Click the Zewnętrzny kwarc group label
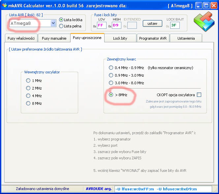219x194 pixels. coord(121,59)
